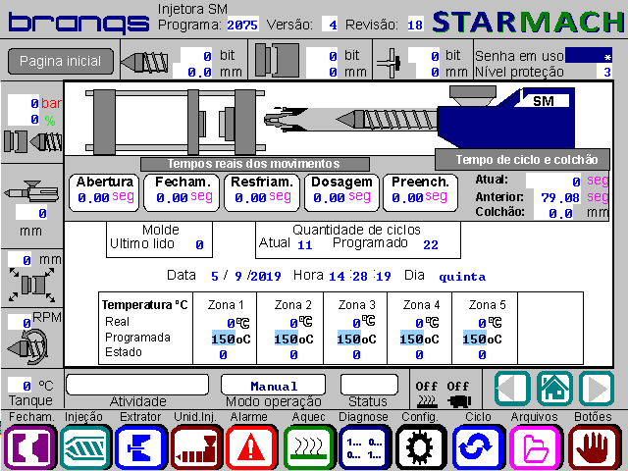
Task: Click the Revisão value 18
Action: tap(415, 25)
